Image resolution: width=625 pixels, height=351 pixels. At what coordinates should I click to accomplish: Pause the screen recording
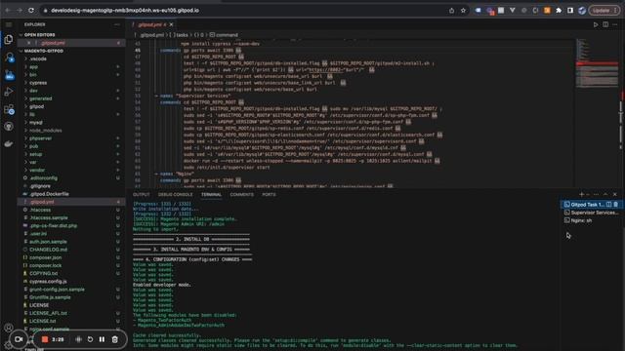(102, 339)
